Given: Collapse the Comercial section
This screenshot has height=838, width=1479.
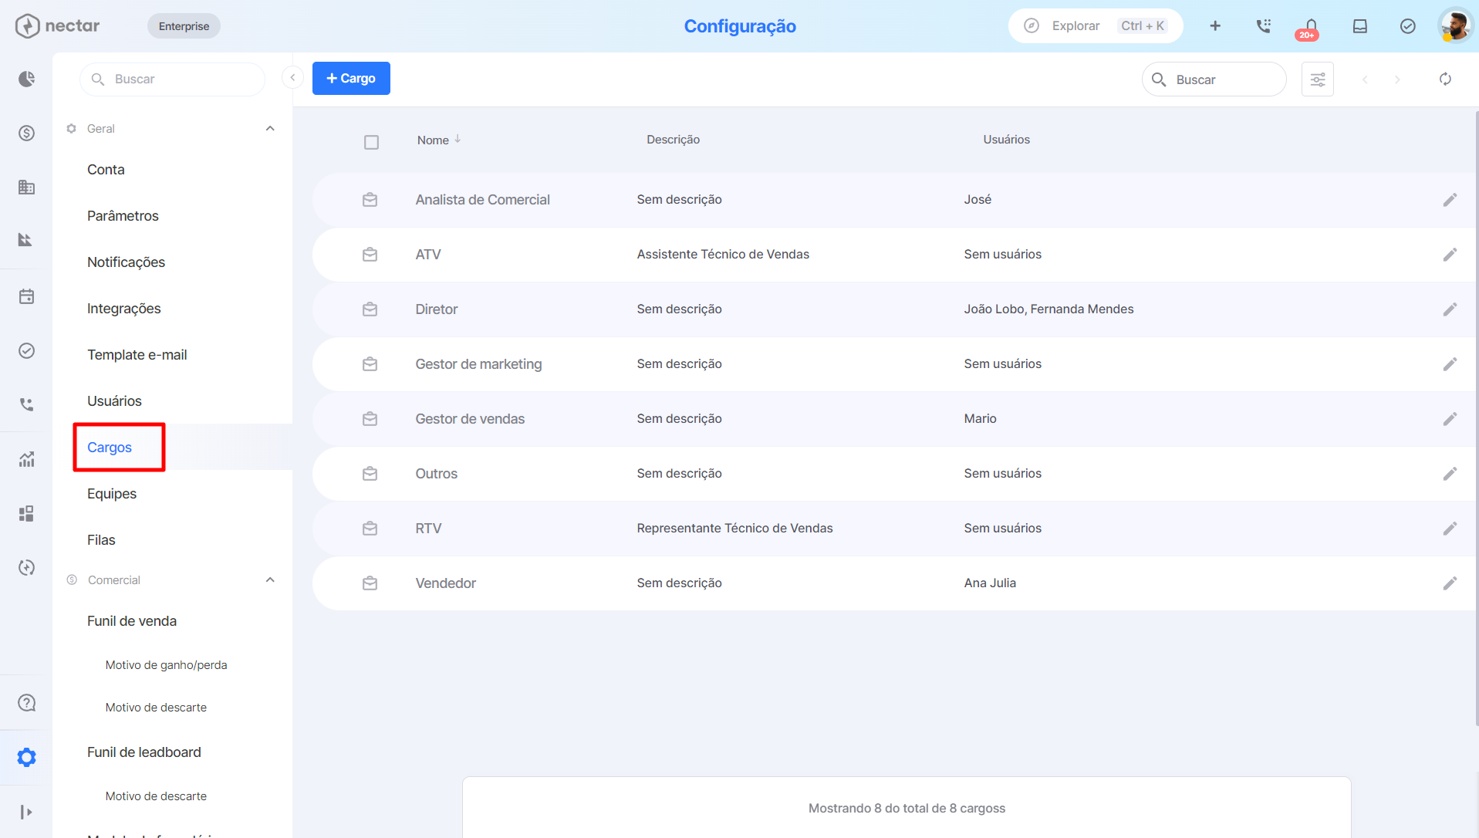Looking at the screenshot, I should 270,580.
